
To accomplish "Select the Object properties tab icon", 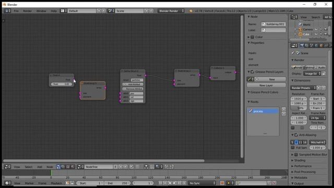I will pyautogui.click(x=321, y=45).
